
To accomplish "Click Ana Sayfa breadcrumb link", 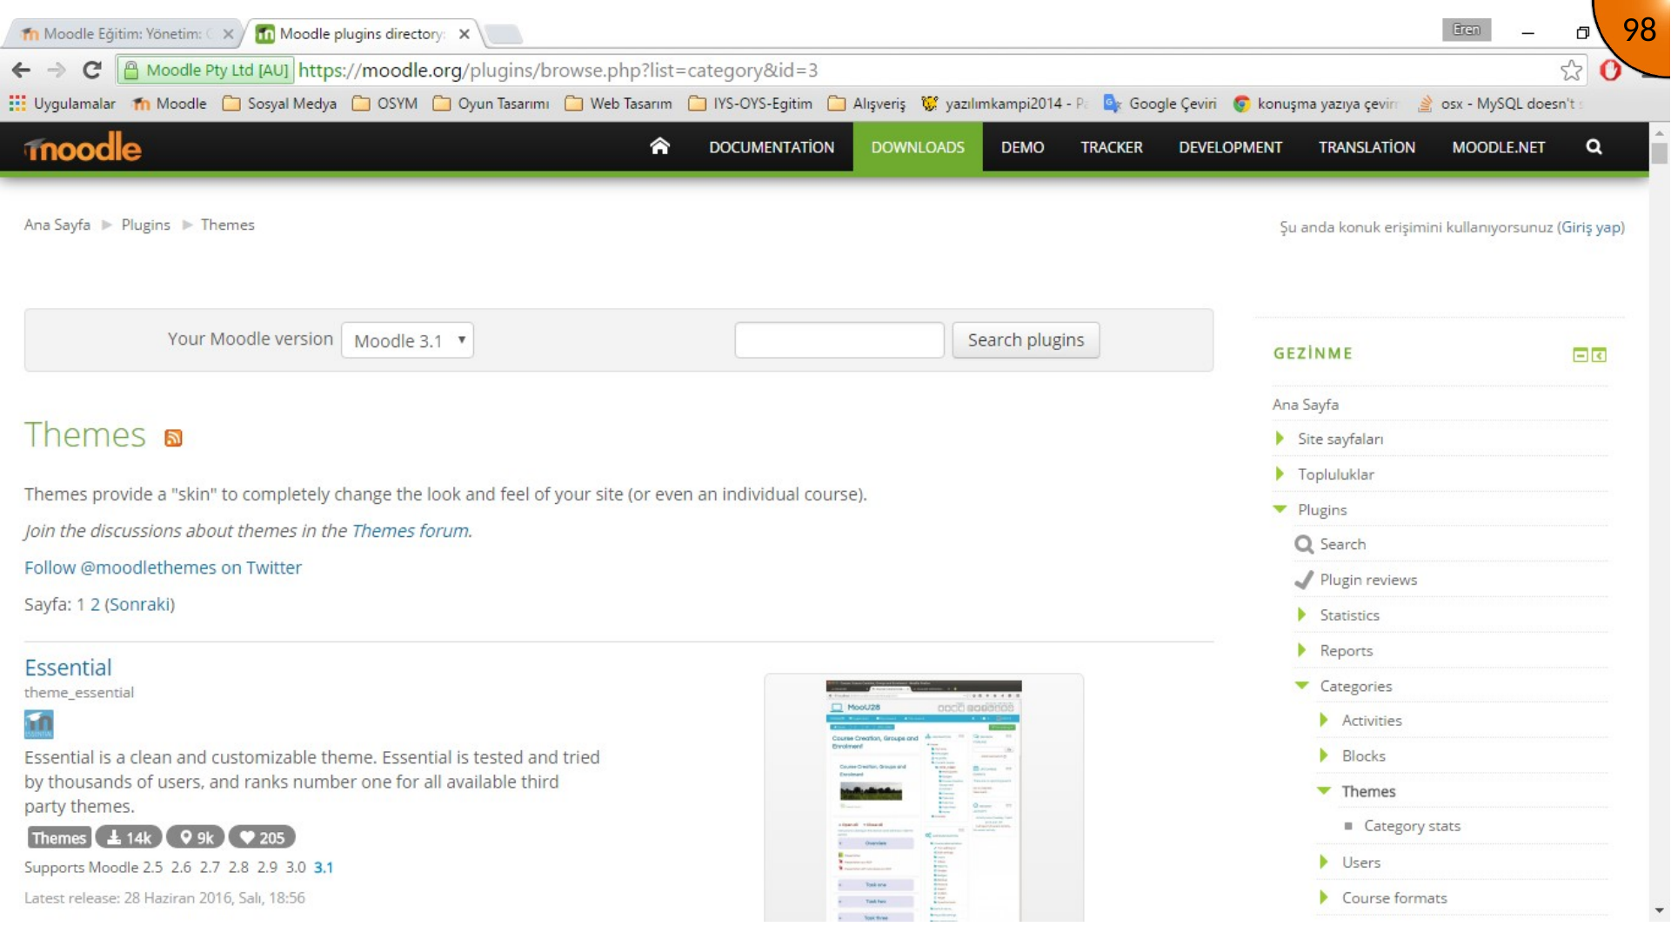I will coord(57,225).
